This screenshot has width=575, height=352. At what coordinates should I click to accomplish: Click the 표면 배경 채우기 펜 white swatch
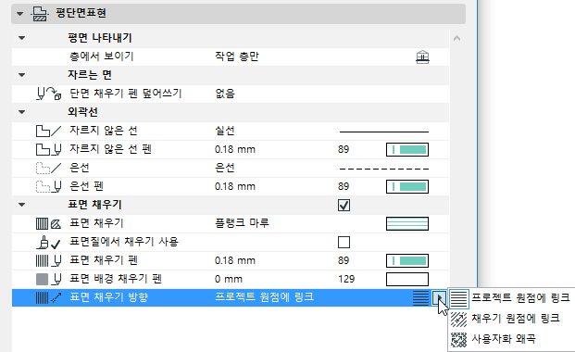(407, 280)
